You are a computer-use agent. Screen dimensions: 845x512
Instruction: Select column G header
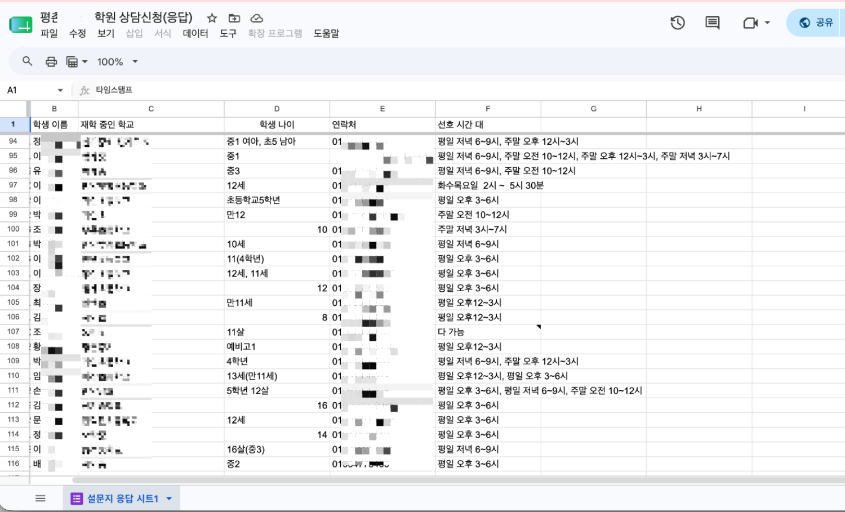pos(594,109)
